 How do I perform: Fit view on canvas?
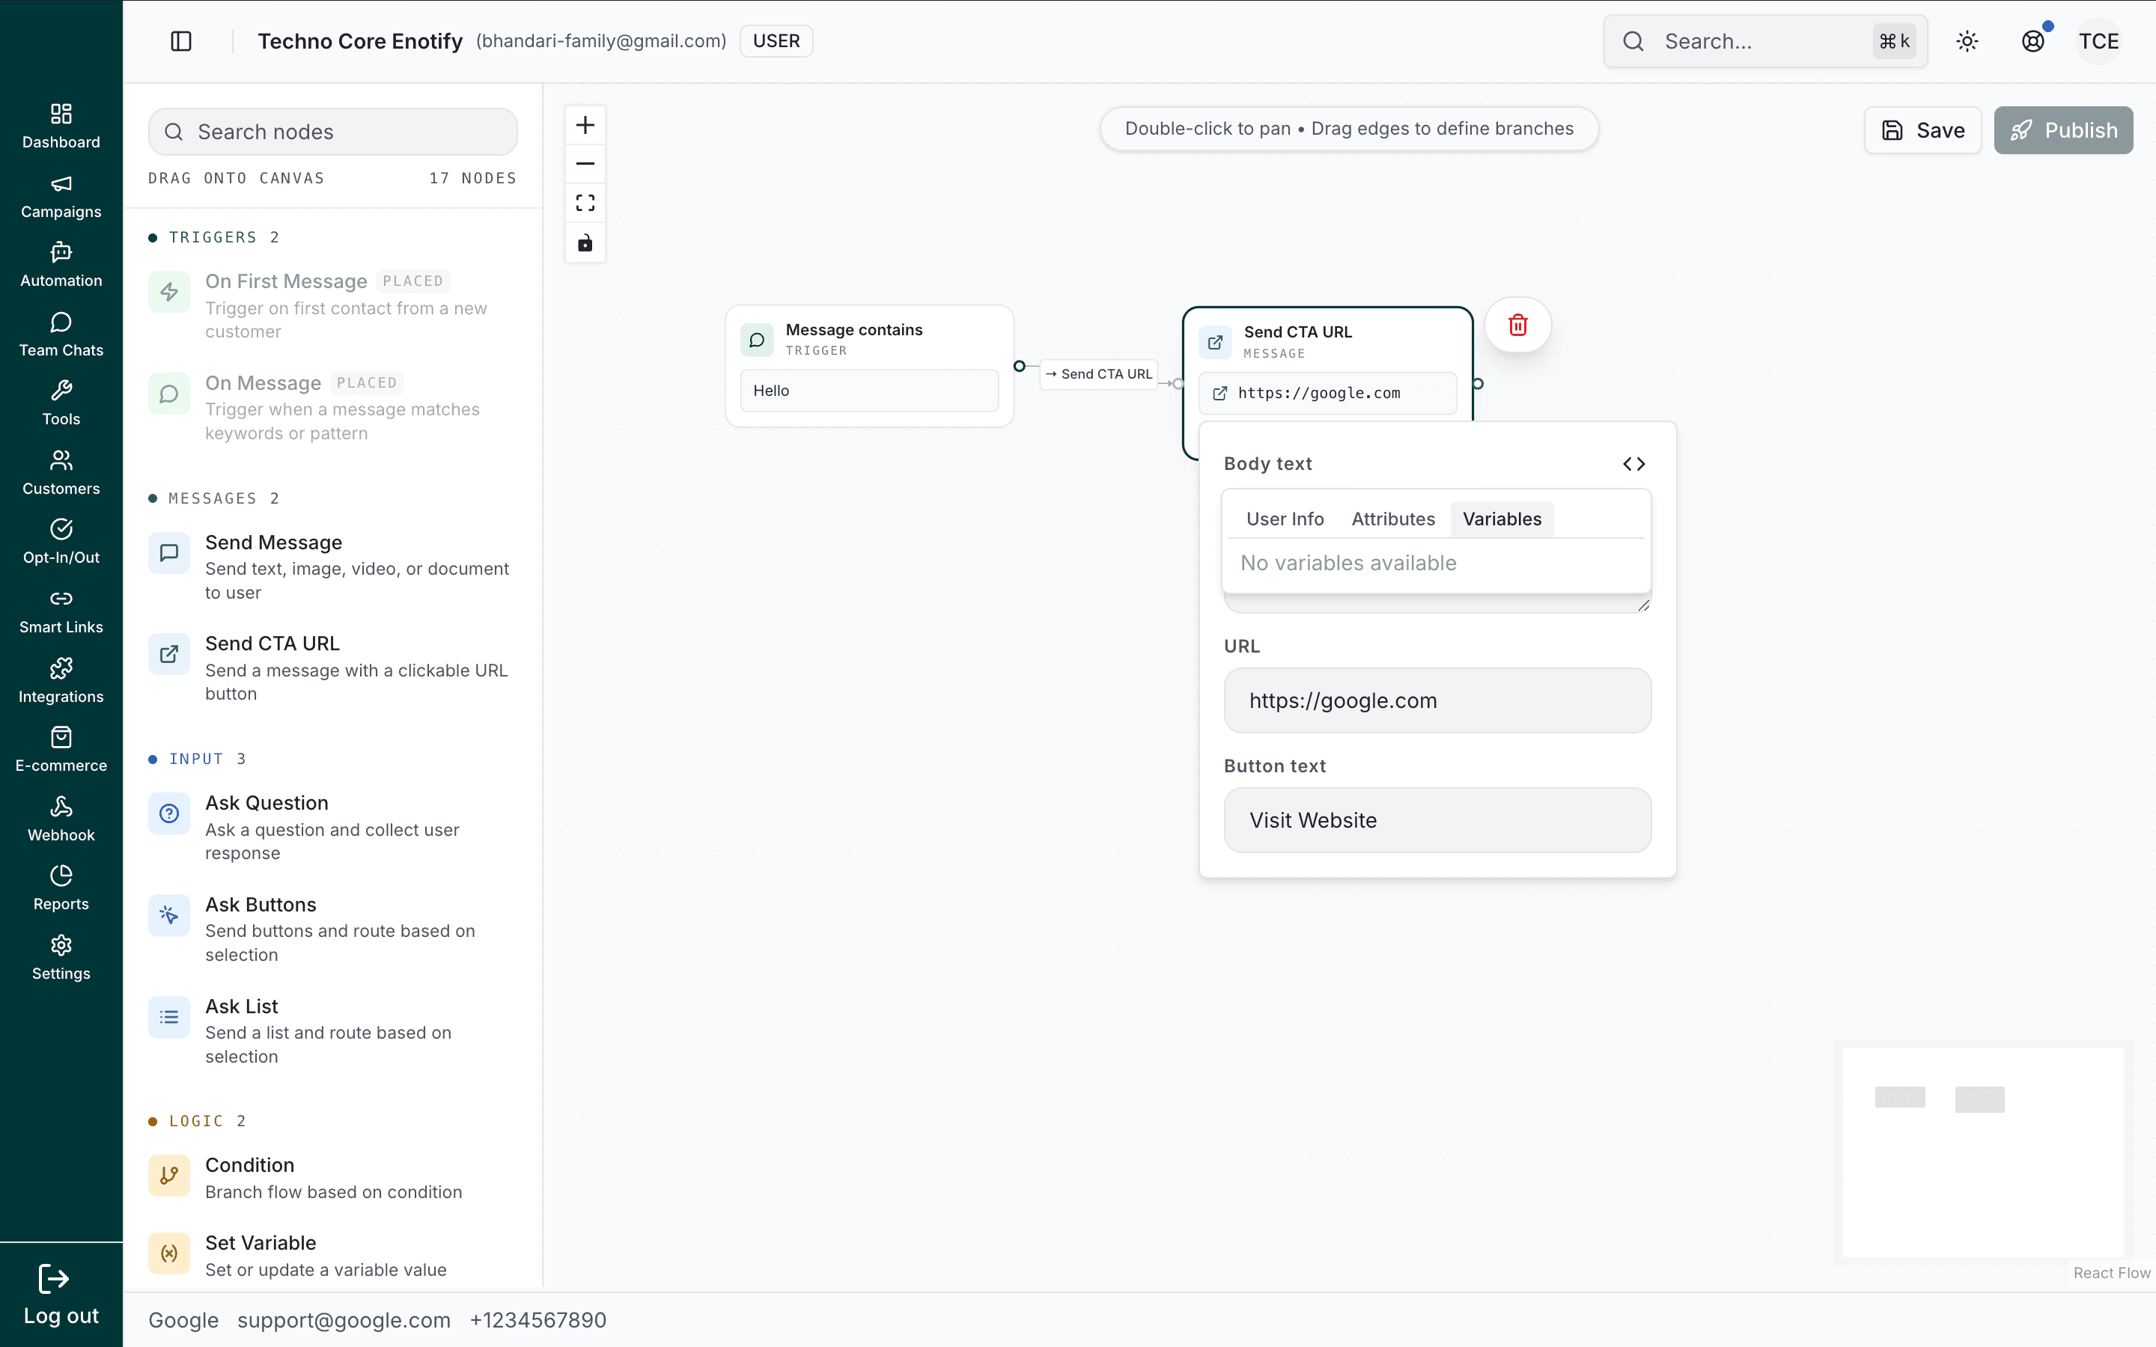585,203
